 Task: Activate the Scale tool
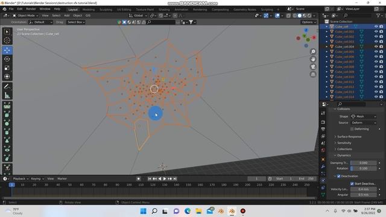coord(7,68)
